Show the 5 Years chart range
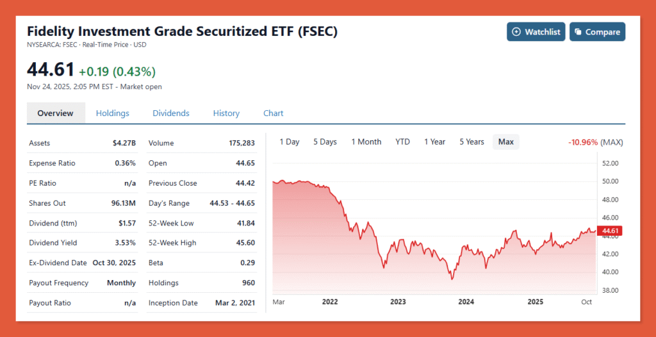 [471, 142]
